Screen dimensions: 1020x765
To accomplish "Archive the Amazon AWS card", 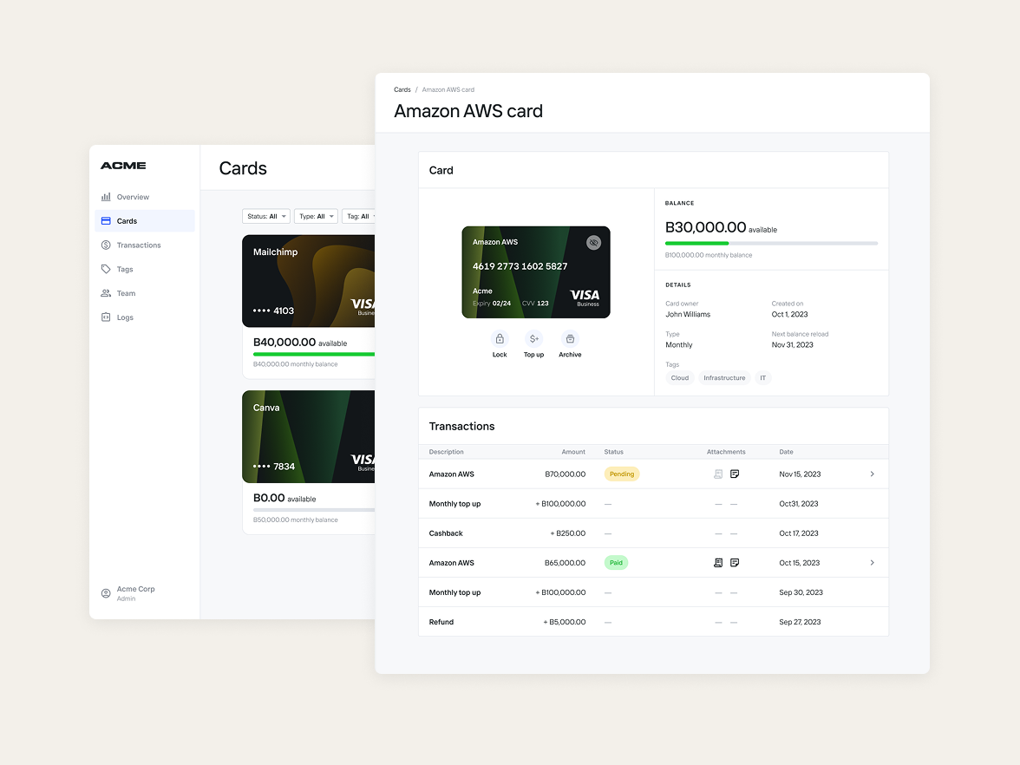I will click(x=570, y=339).
